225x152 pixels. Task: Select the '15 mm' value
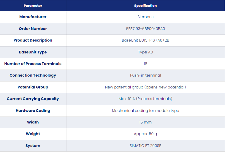[x=145, y=122]
